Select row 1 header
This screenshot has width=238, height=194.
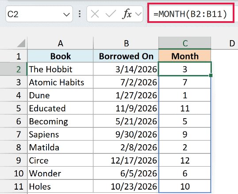pyautogui.click(x=14, y=56)
